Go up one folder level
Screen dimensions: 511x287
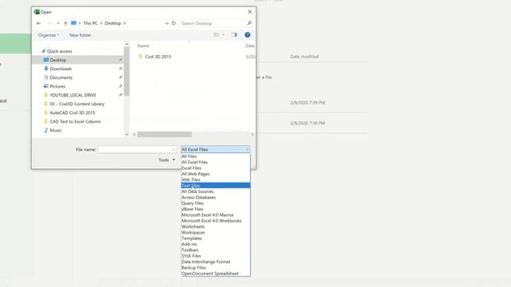click(x=65, y=23)
